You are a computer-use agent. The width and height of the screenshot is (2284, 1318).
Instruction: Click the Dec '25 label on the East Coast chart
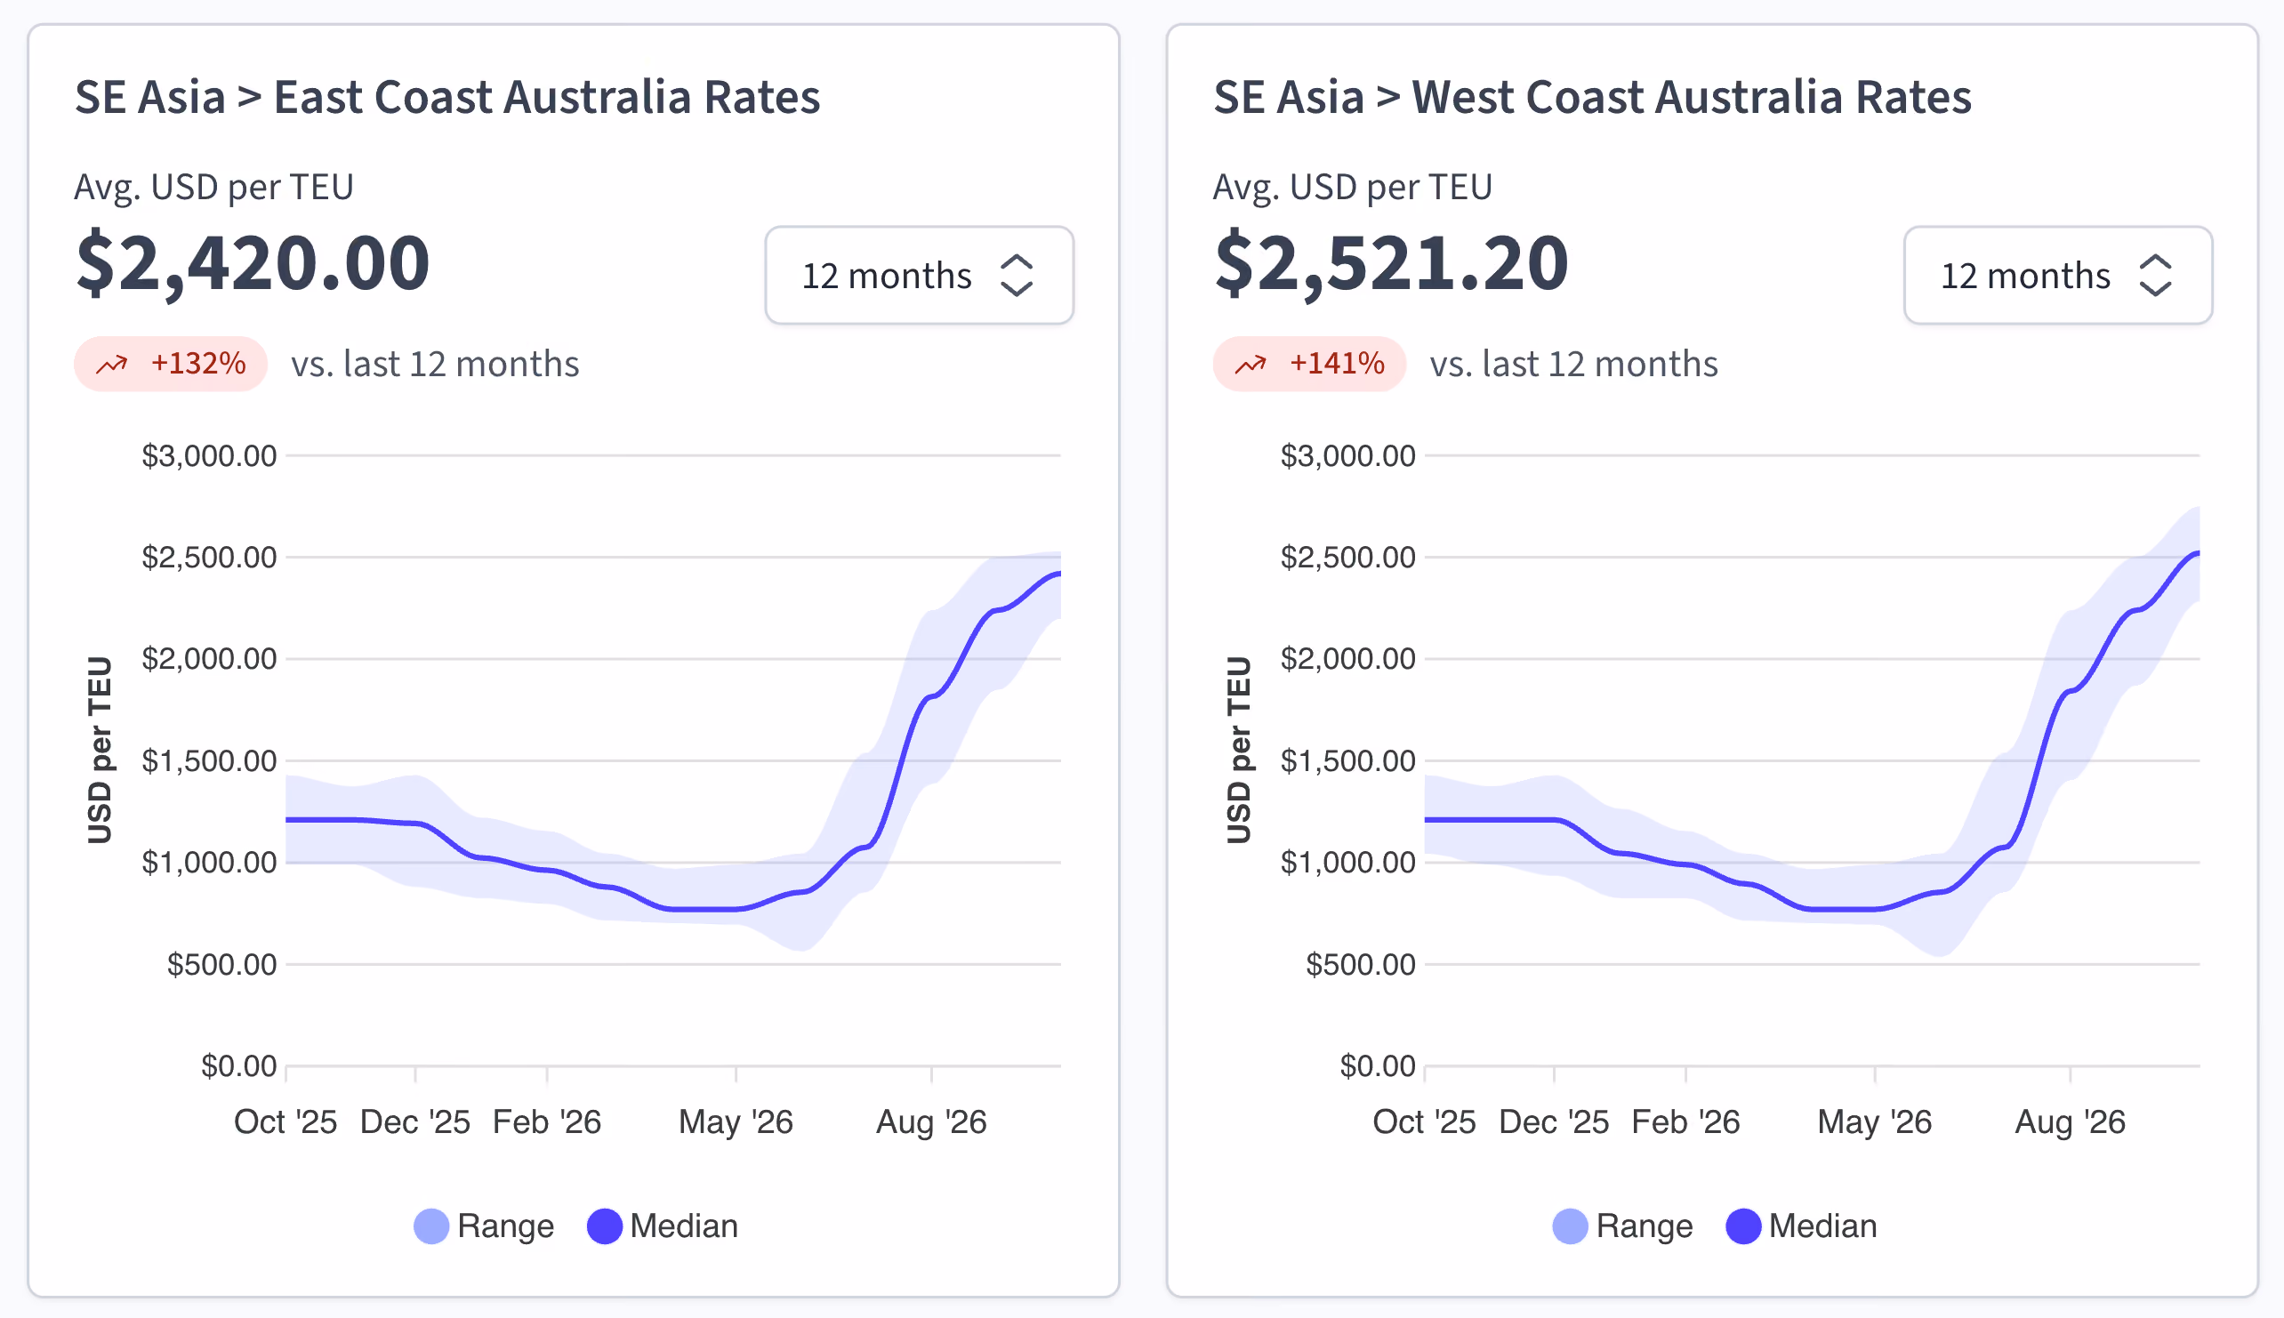pyautogui.click(x=415, y=1122)
